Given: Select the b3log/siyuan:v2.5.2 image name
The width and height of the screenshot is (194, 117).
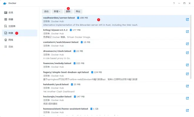Looking at the screenshot, I should click(55, 30).
